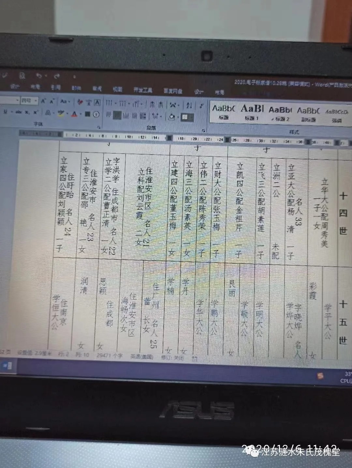
Task: Toggle superscript formatting
Action: pos(36,112)
